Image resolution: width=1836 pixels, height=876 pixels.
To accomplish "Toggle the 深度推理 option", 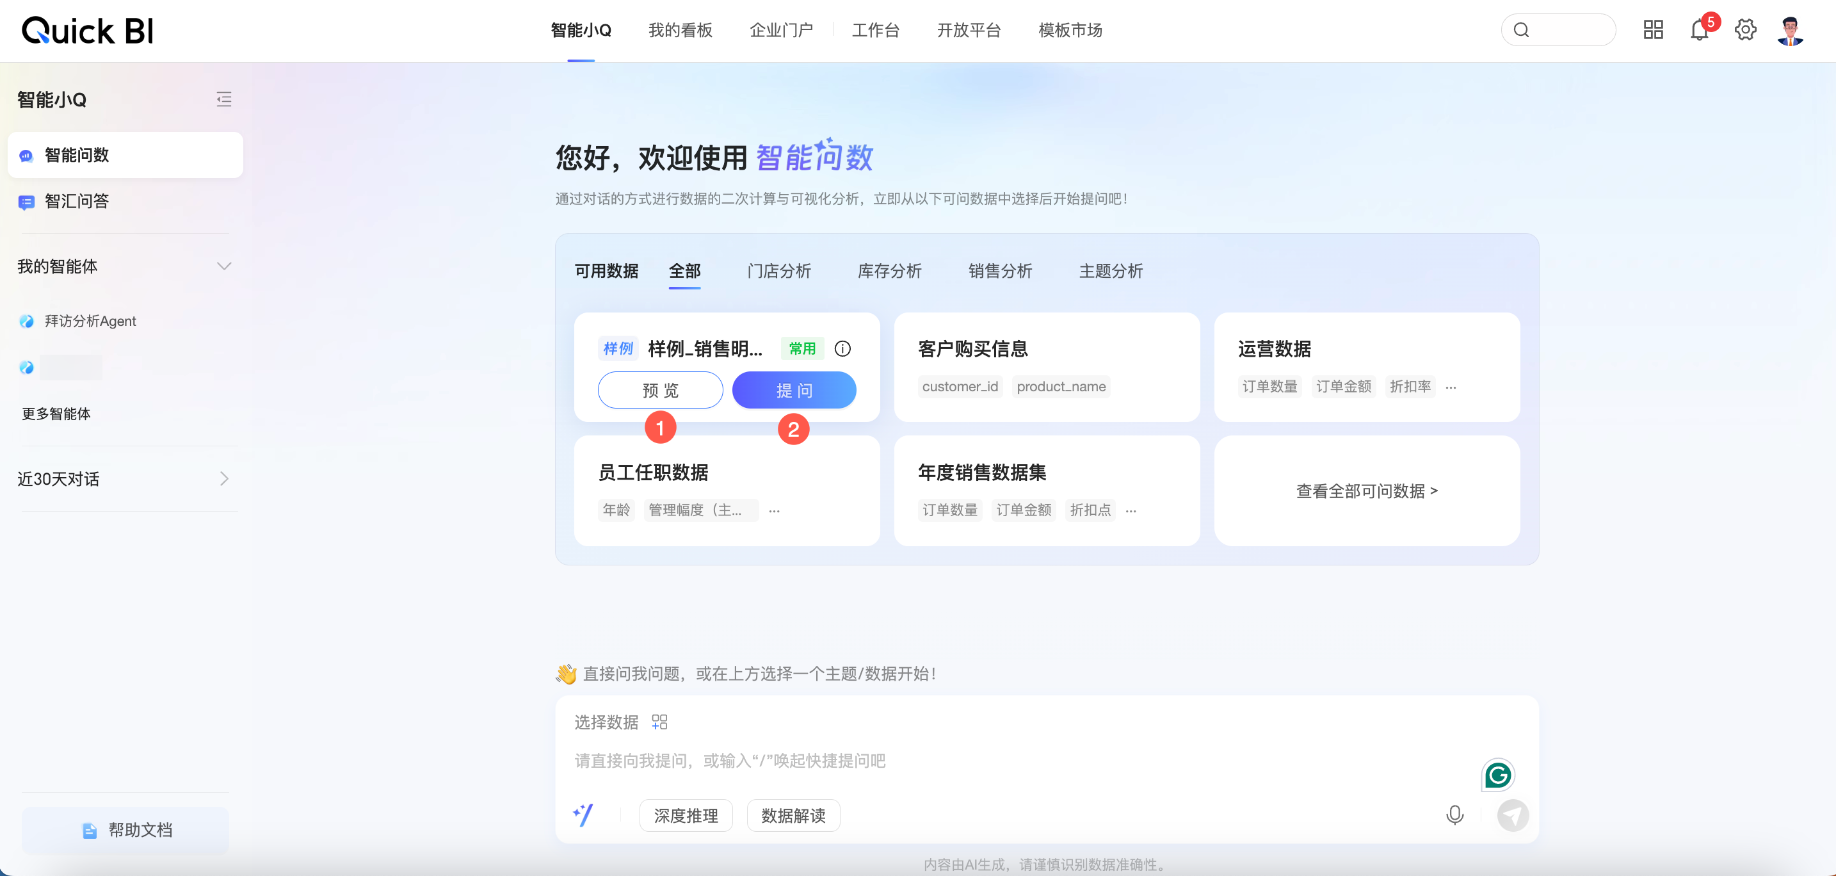I will (686, 815).
